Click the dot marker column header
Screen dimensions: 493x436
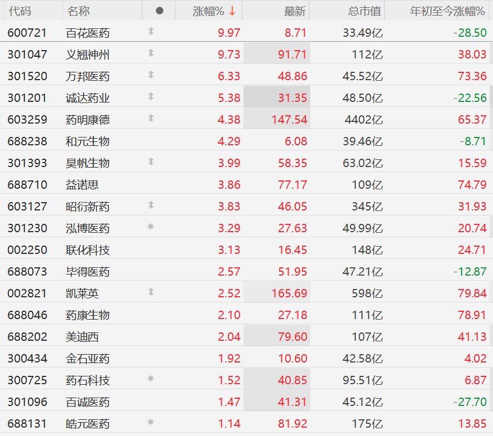[x=159, y=11]
